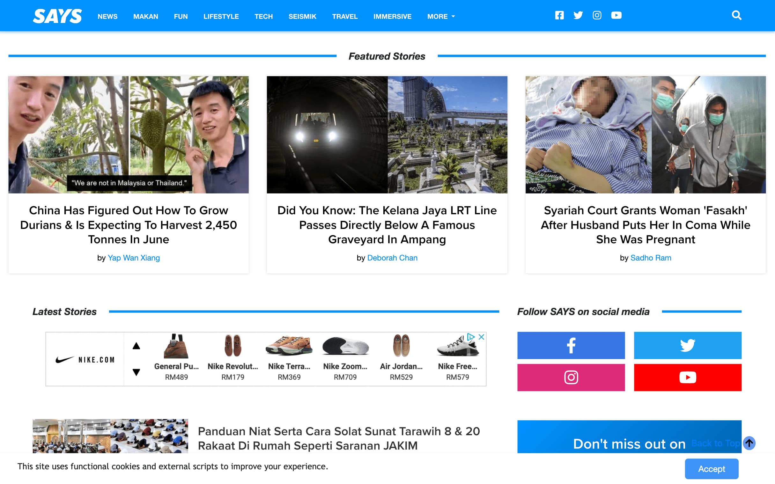Open the China durians story headline

point(129,225)
